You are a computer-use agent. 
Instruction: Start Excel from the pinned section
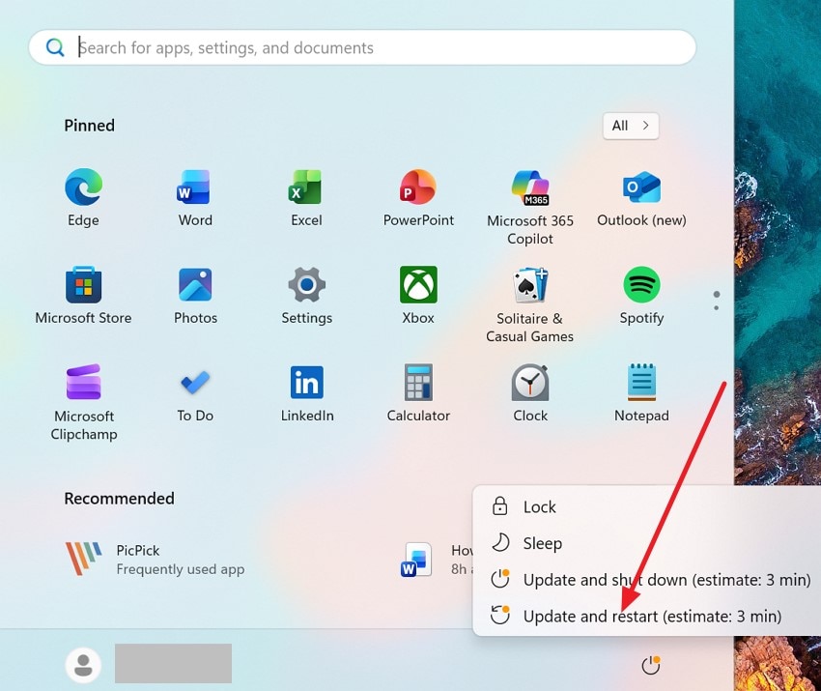click(306, 188)
